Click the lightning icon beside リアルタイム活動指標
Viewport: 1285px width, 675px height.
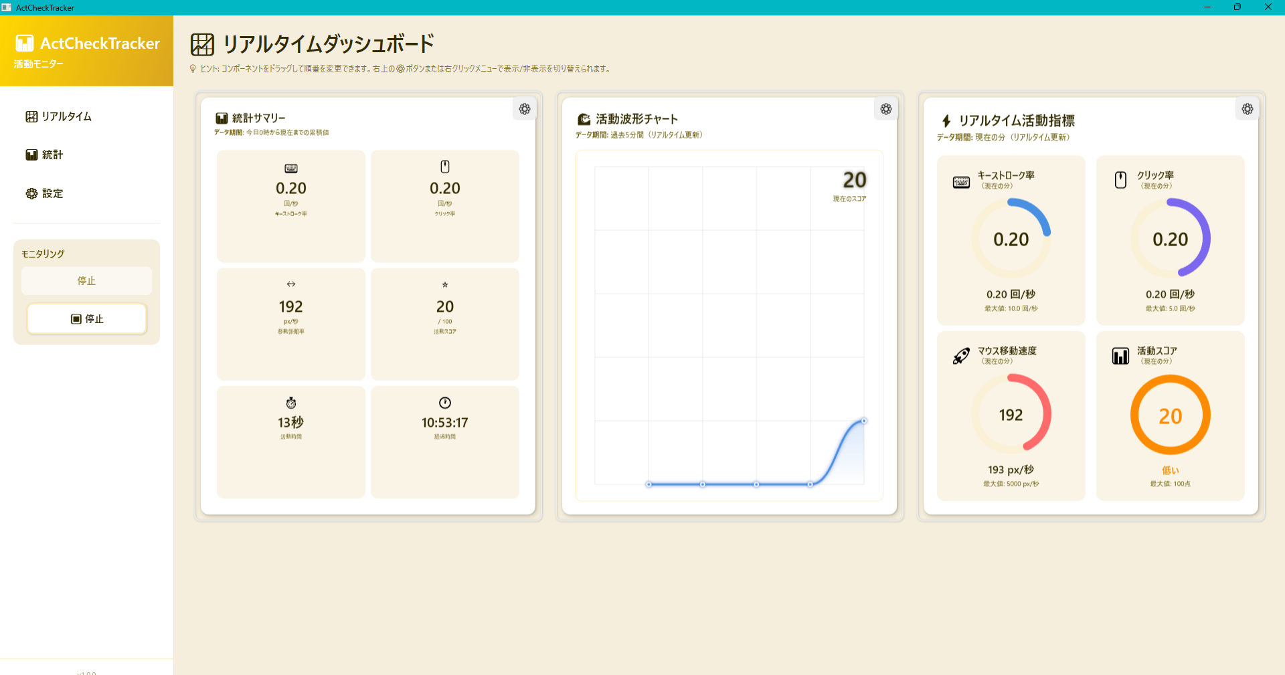click(945, 120)
